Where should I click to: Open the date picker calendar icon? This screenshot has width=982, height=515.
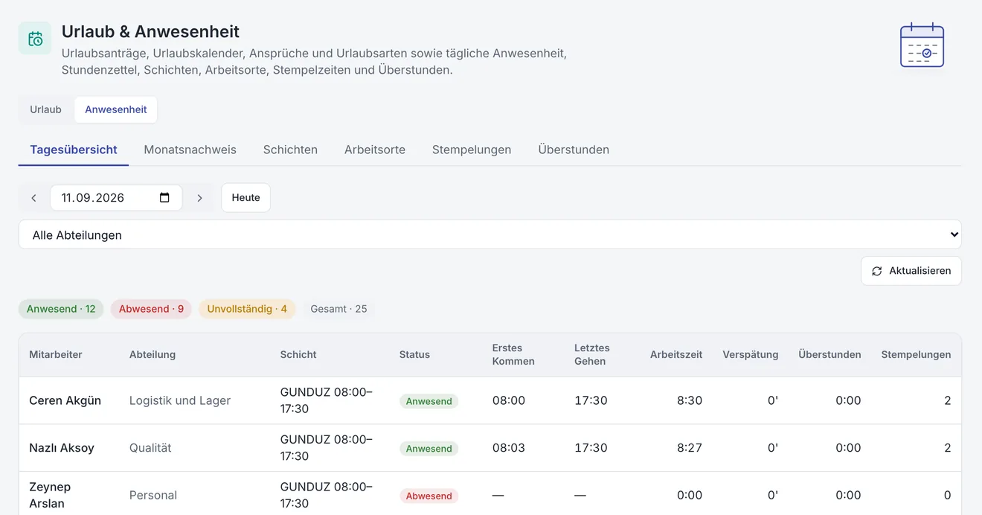click(164, 198)
